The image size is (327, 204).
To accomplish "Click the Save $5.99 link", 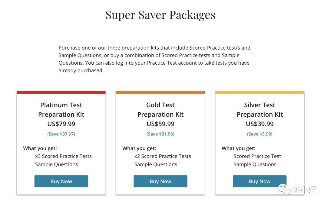I will (260, 134).
